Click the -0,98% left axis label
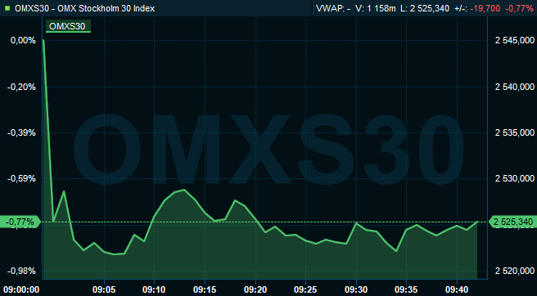The width and height of the screenshot is (537, 296). point(21,271)
